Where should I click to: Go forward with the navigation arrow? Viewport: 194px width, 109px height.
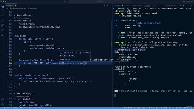68,2
